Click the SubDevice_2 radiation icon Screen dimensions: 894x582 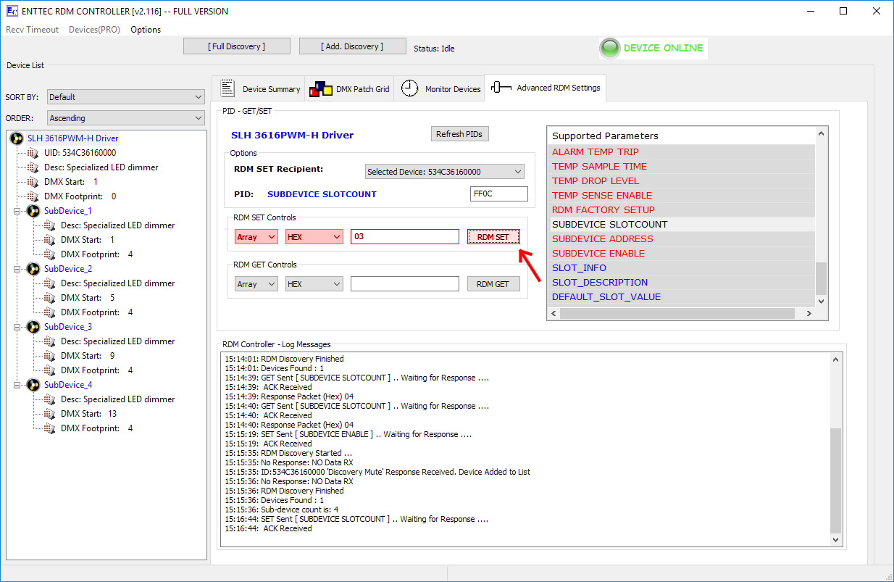(33, 269)
